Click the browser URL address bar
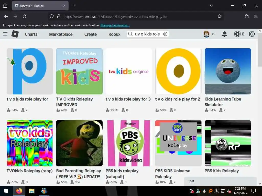The width and height of the screenshot is (262, 196). click(135, 17)
